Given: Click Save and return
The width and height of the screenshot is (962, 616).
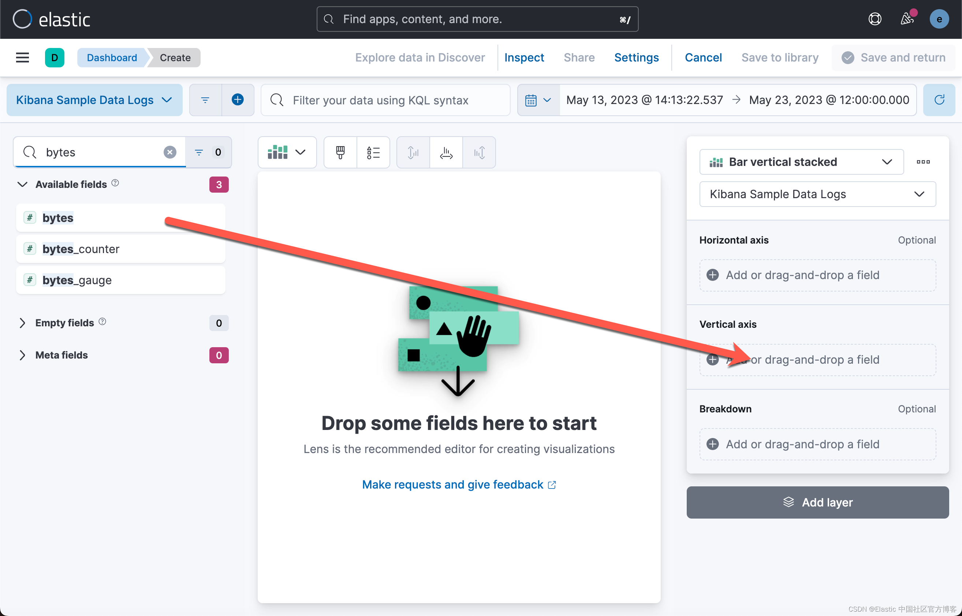Looking at the screenshot, I should 893,57.
